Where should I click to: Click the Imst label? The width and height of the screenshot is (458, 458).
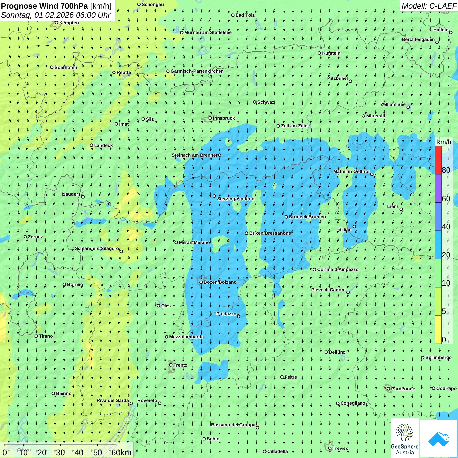124,124
